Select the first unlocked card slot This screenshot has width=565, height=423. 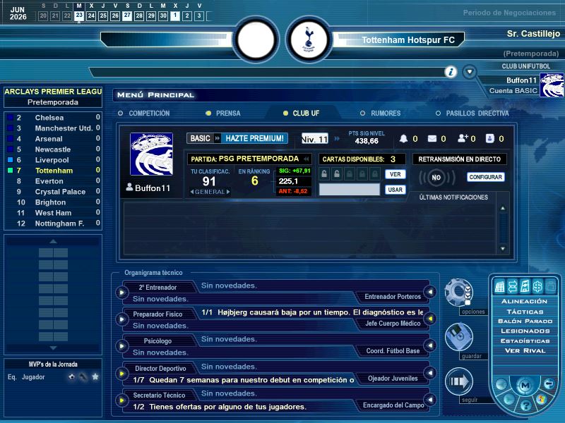pos(324,174)
